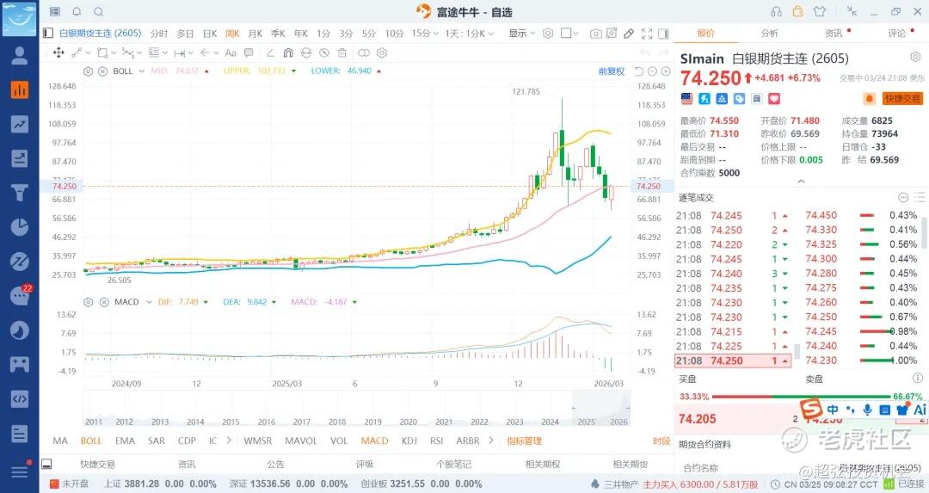Open the BOLL indicator dropdown

(142, 71)
